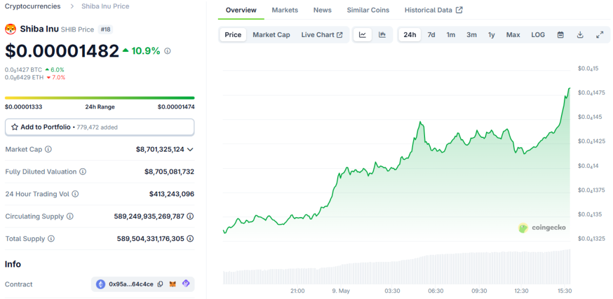Download the chart data icon
Image resolution: width=613 pixels, height=299 pixels.
tap(580, 35)
